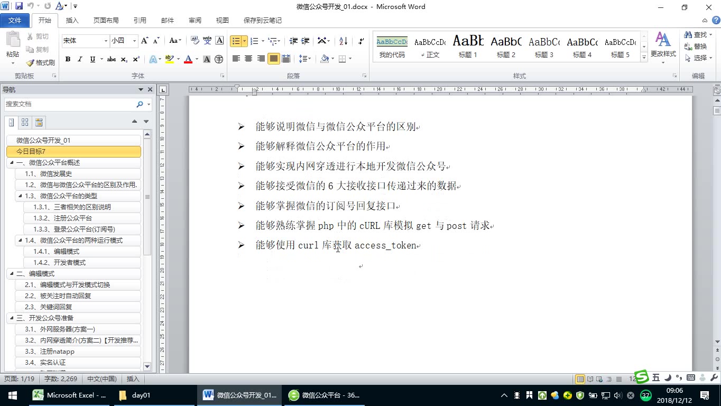Toggle print layout view in status bar
This screenshot has height=406, width=721.
pos(580,379)
